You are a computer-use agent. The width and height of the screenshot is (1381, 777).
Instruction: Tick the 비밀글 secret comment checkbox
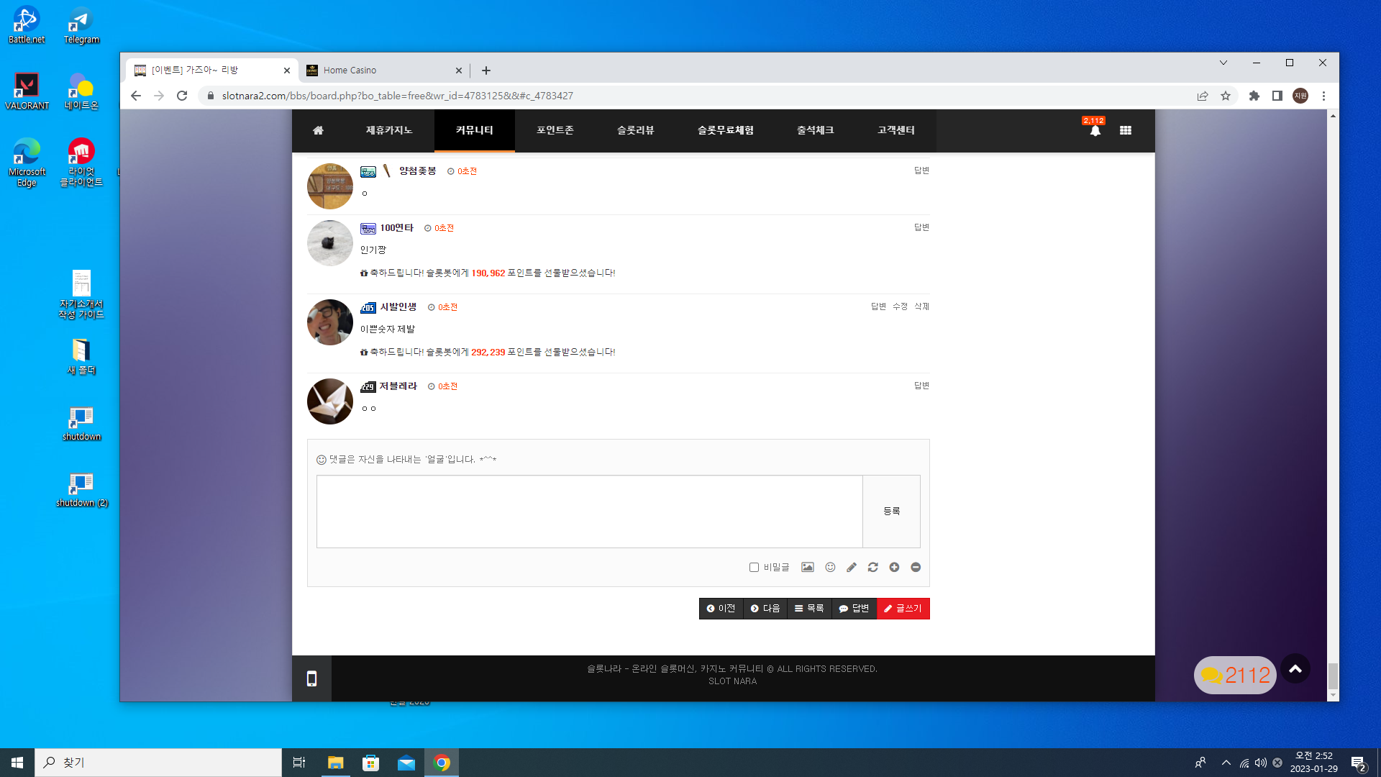tap(754, 568)
